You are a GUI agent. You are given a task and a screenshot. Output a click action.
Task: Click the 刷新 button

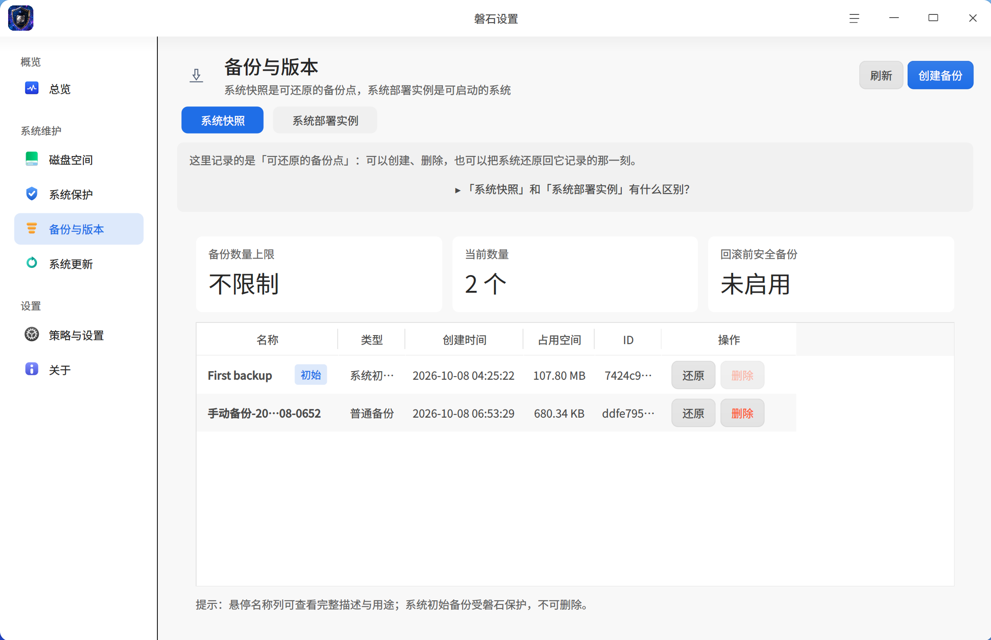(881, 75)
